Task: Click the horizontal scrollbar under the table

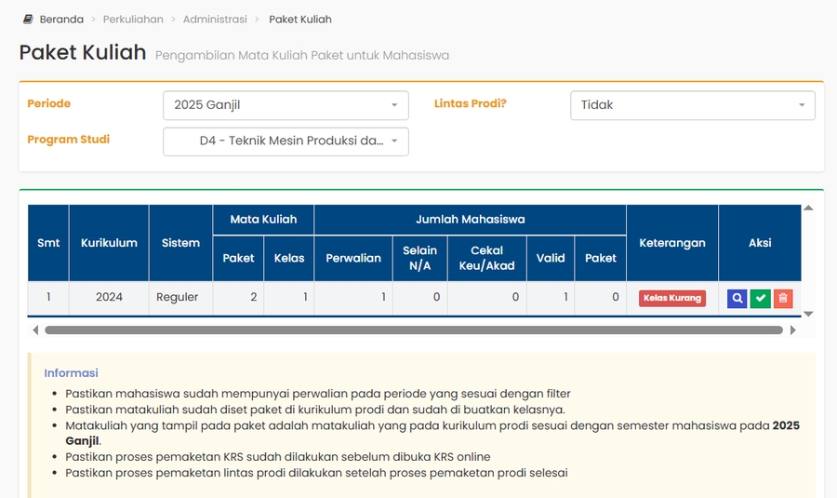Action: coord(413,330)
